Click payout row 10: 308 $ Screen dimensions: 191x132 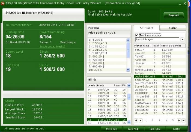(x=107, y=70)
